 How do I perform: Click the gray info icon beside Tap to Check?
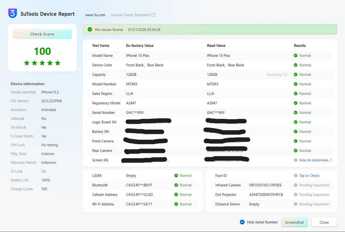(295, 176)
